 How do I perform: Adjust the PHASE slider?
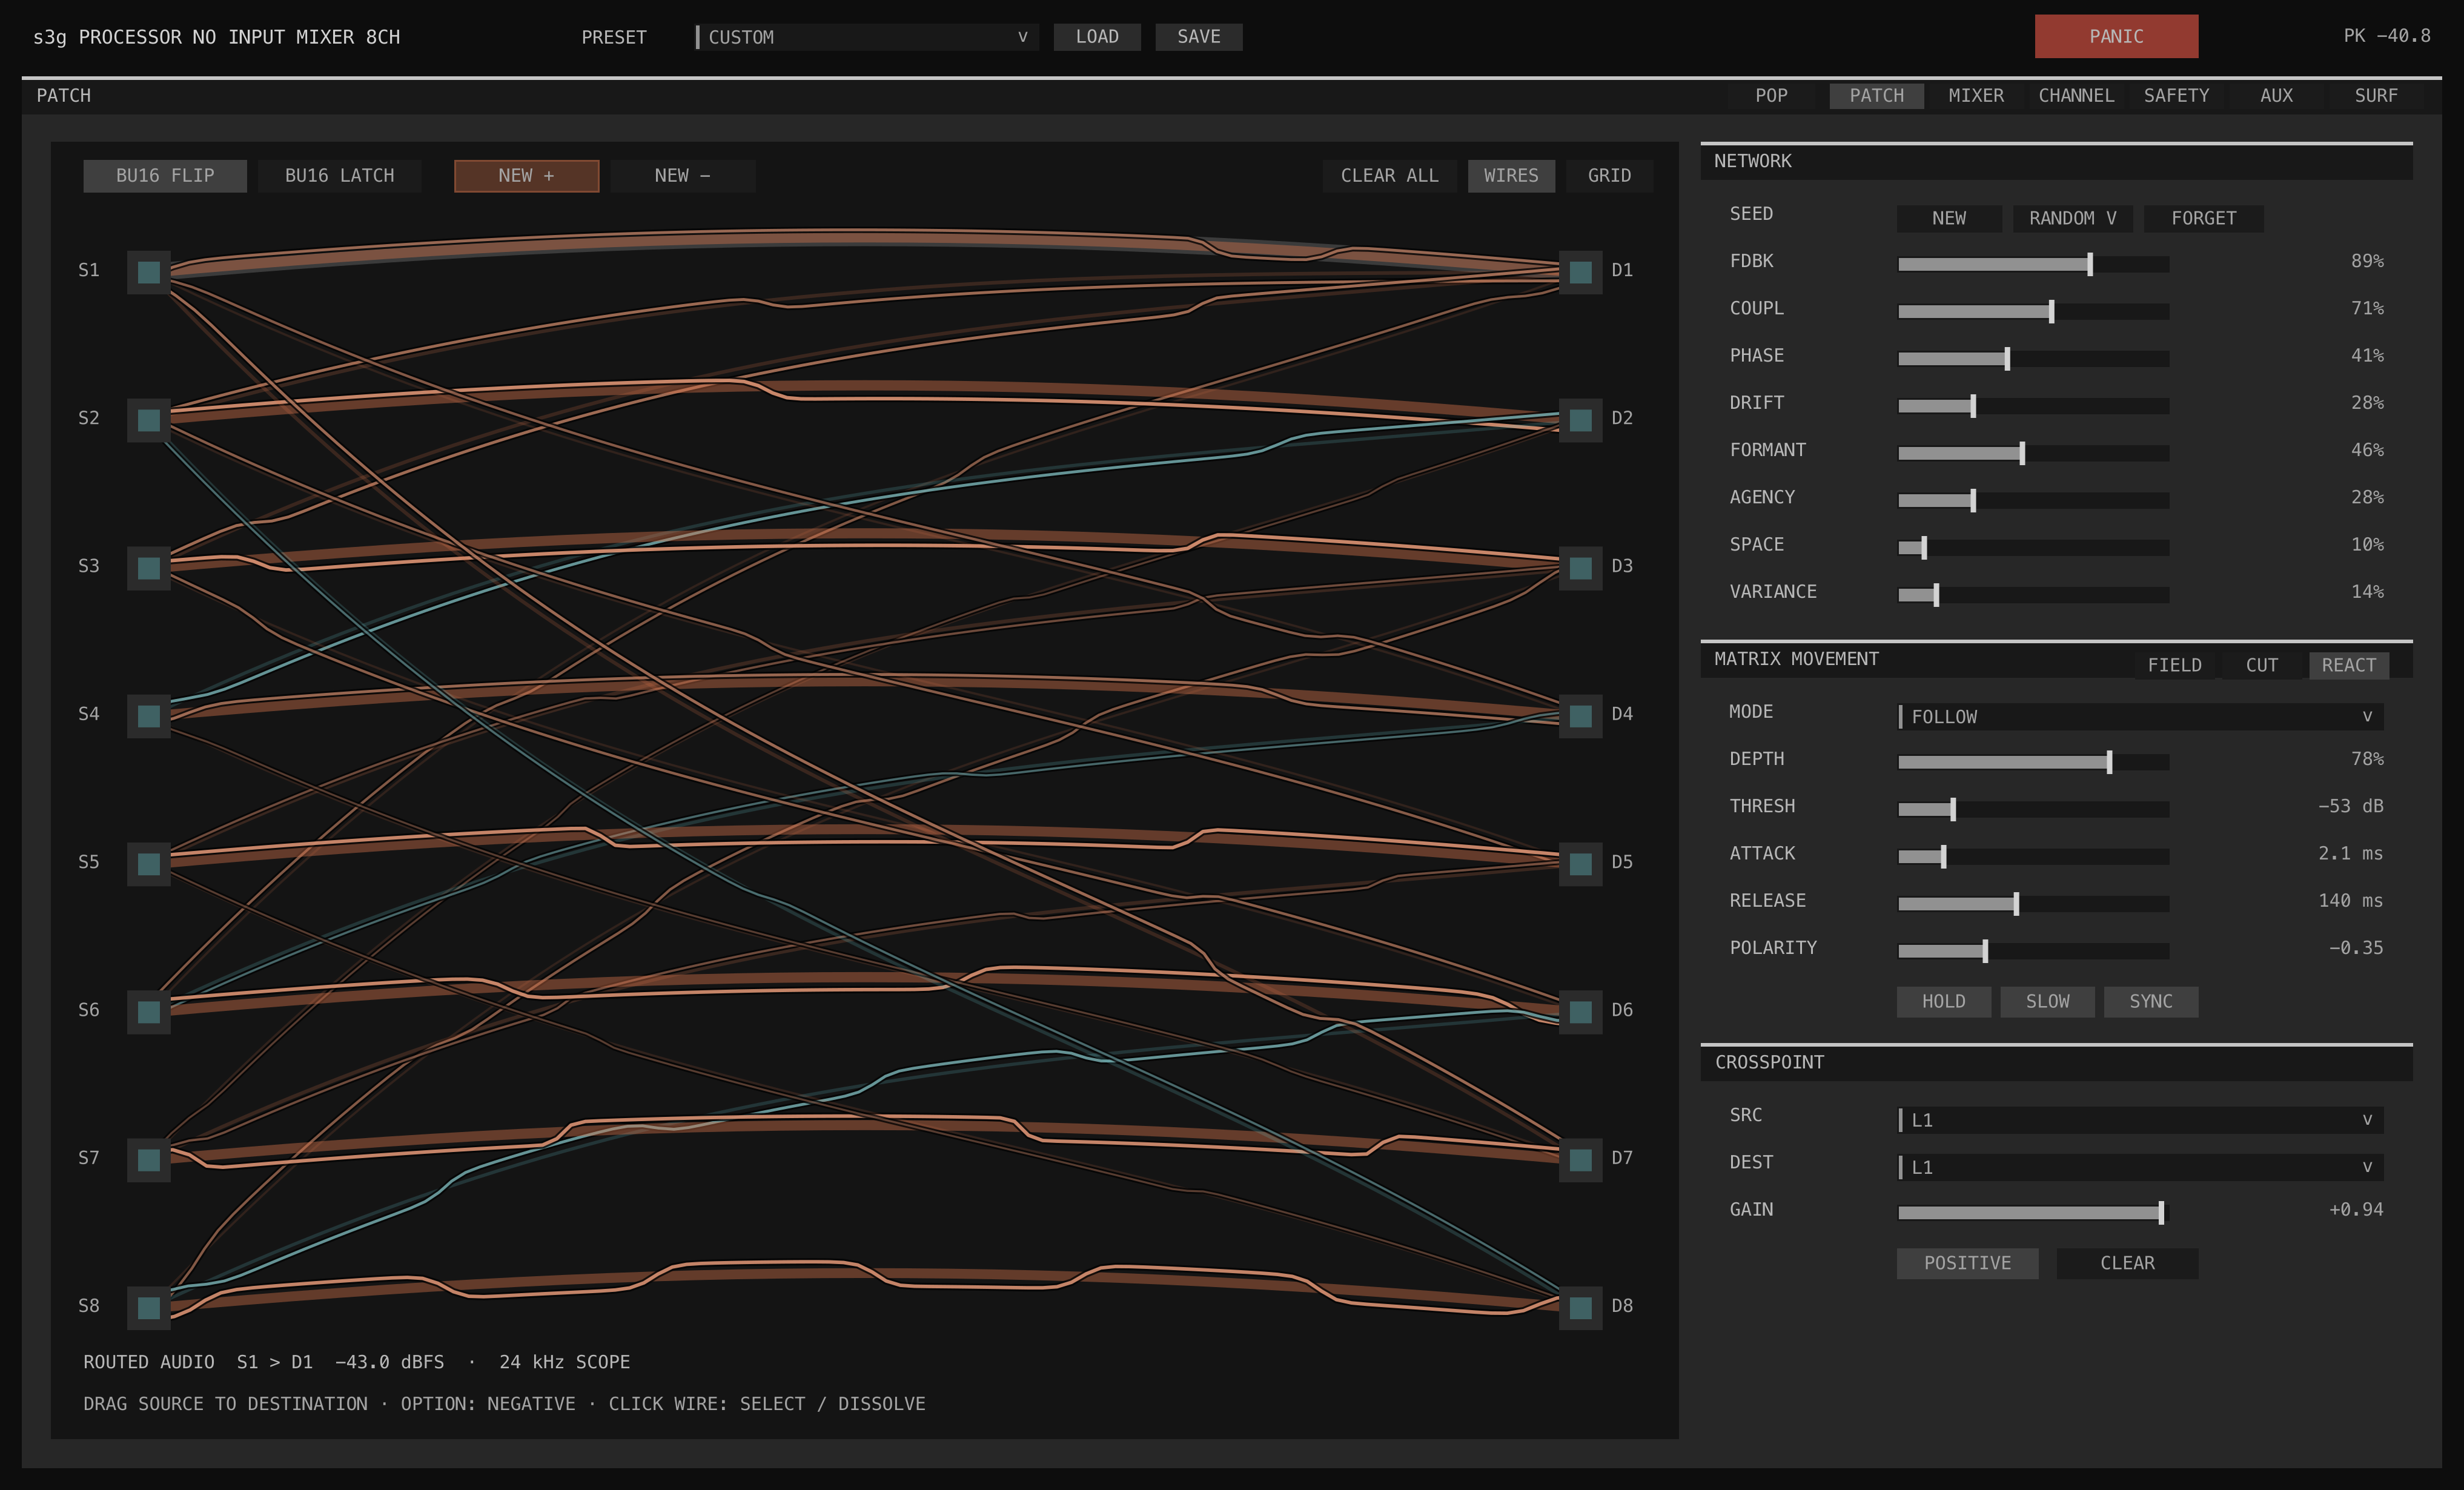click(2034, 358)
